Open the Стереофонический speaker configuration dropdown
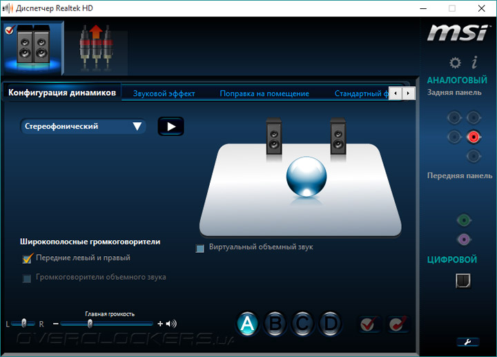 pos(83,126)
